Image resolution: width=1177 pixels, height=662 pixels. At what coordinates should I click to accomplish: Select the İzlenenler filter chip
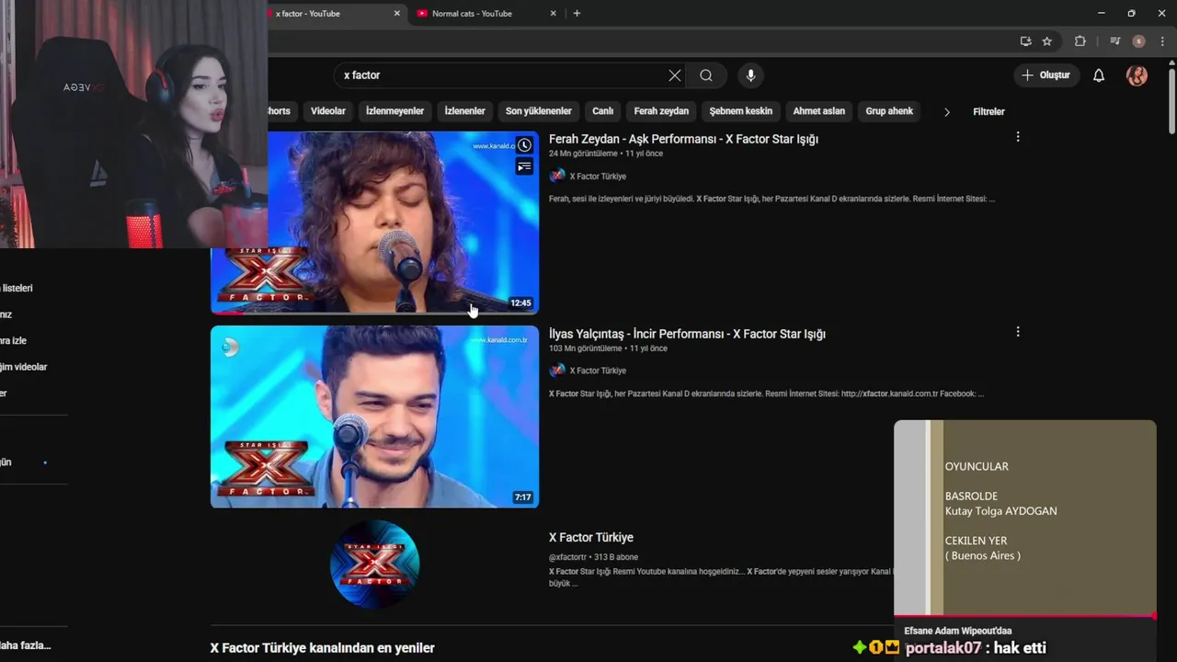464,111
